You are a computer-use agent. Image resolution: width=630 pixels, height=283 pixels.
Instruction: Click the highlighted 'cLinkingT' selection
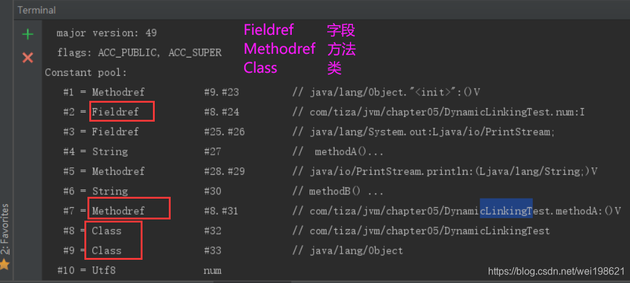pyautogui.click(x=506, y=208)
